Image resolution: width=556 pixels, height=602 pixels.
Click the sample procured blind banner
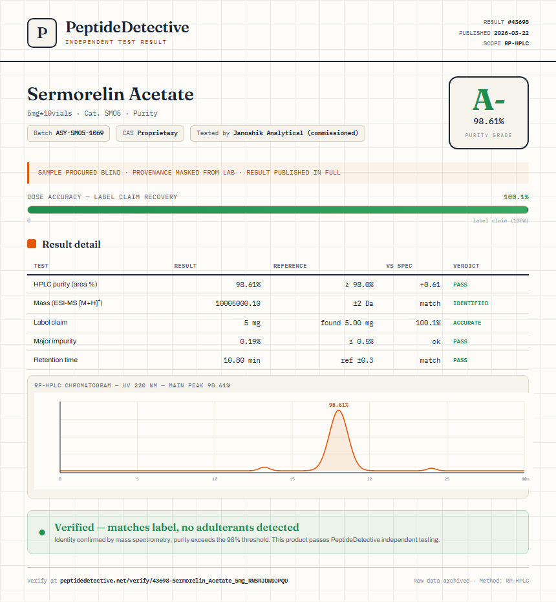tap(277, 173)
